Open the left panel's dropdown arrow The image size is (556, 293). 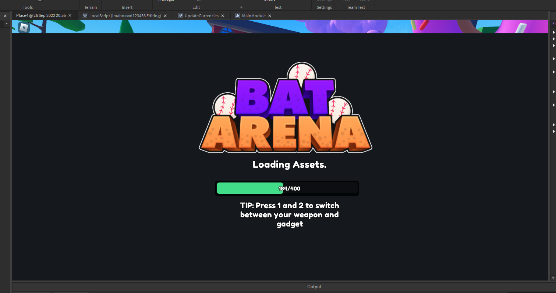[x=6, y=23]
